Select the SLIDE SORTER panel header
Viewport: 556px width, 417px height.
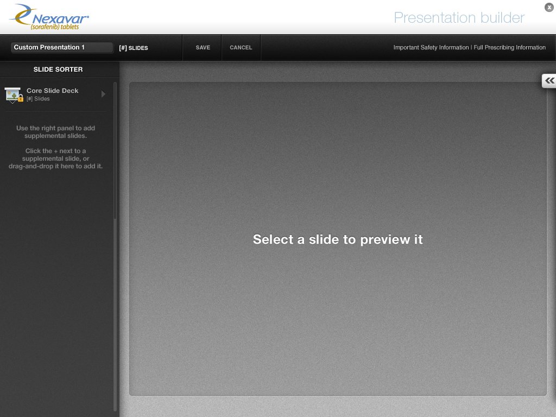tap(58, 69)
